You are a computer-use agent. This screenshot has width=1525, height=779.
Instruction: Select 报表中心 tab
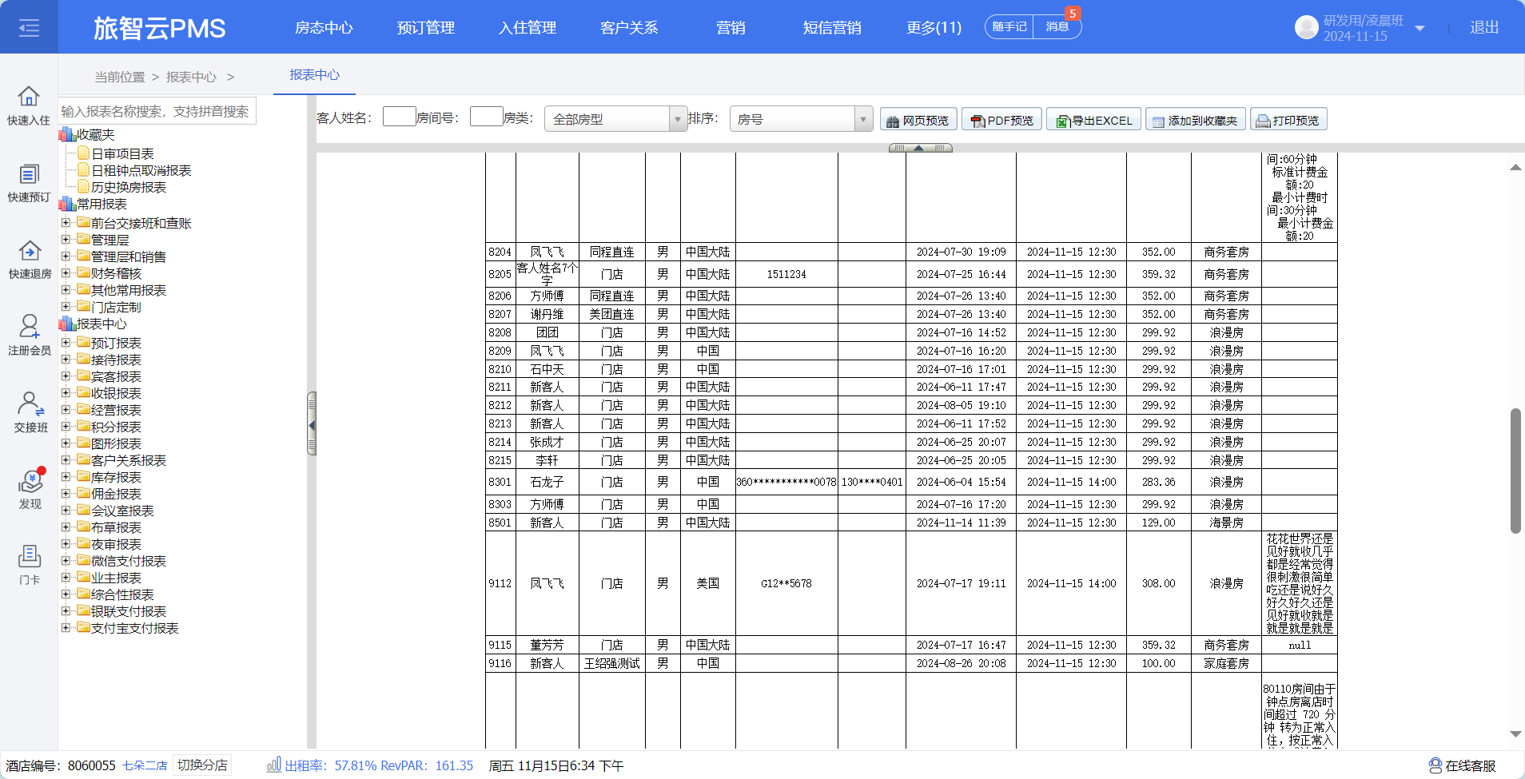pos(314,74)
